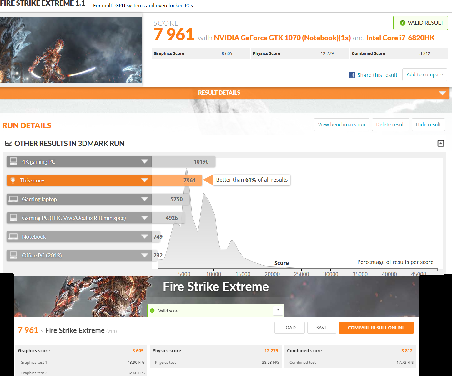
Task: Expand the Office PC (2013) dropdown arrow
Action: (x=144, y=255)
